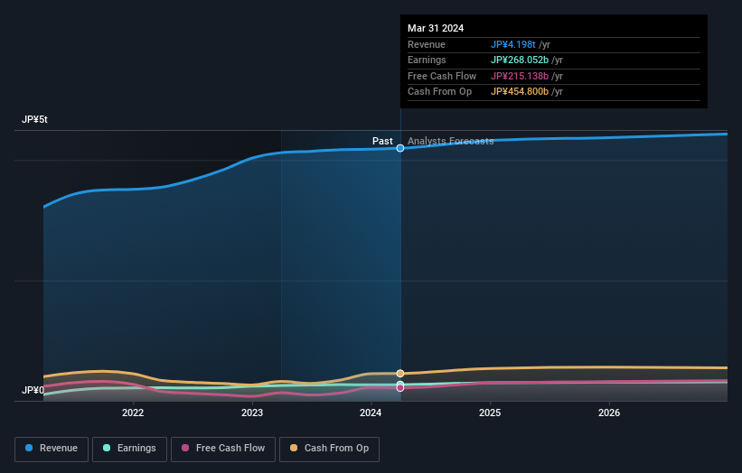The image size is (742, 473).
Task: Click the JP¥268.052b earnings value
Action: pyautogui.click(x=520, y=60)
